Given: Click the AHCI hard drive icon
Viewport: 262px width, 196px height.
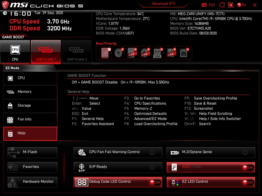Looking at the screenshot, I should point(174,167).
